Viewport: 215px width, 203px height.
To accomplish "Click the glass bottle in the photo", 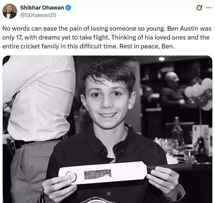I will [x=177, y=132].
